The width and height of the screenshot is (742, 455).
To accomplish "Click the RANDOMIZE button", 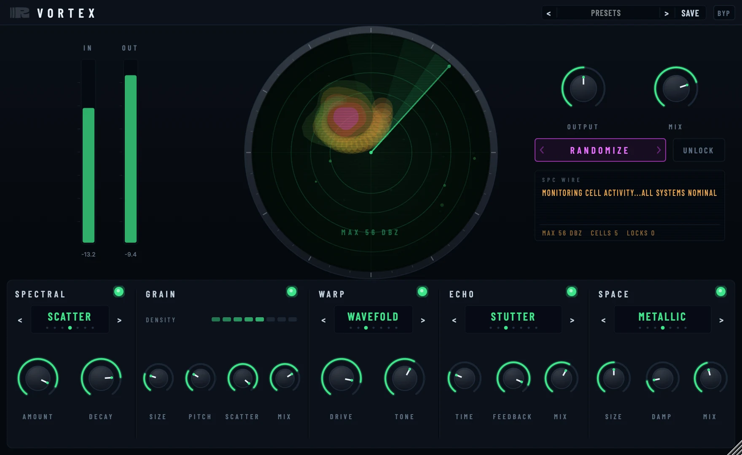I will (600, 150).
